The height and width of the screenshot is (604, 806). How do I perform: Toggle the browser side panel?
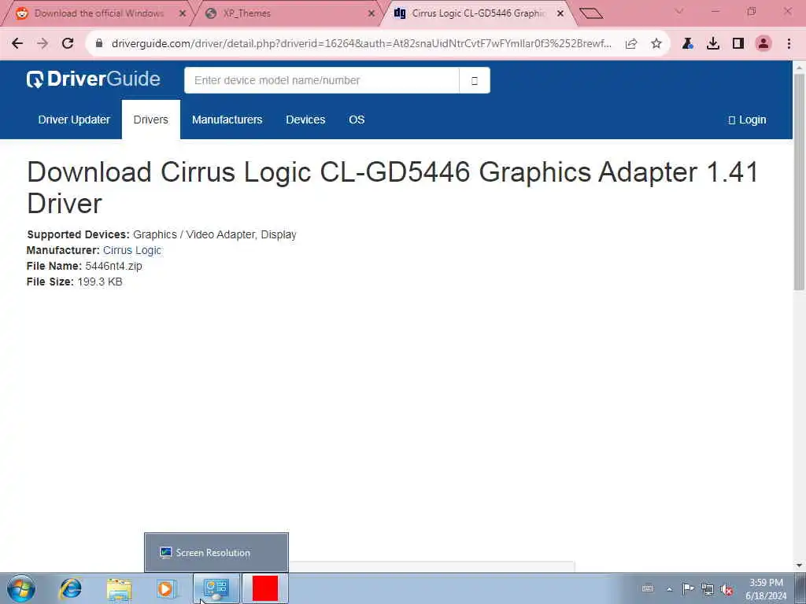738,44
